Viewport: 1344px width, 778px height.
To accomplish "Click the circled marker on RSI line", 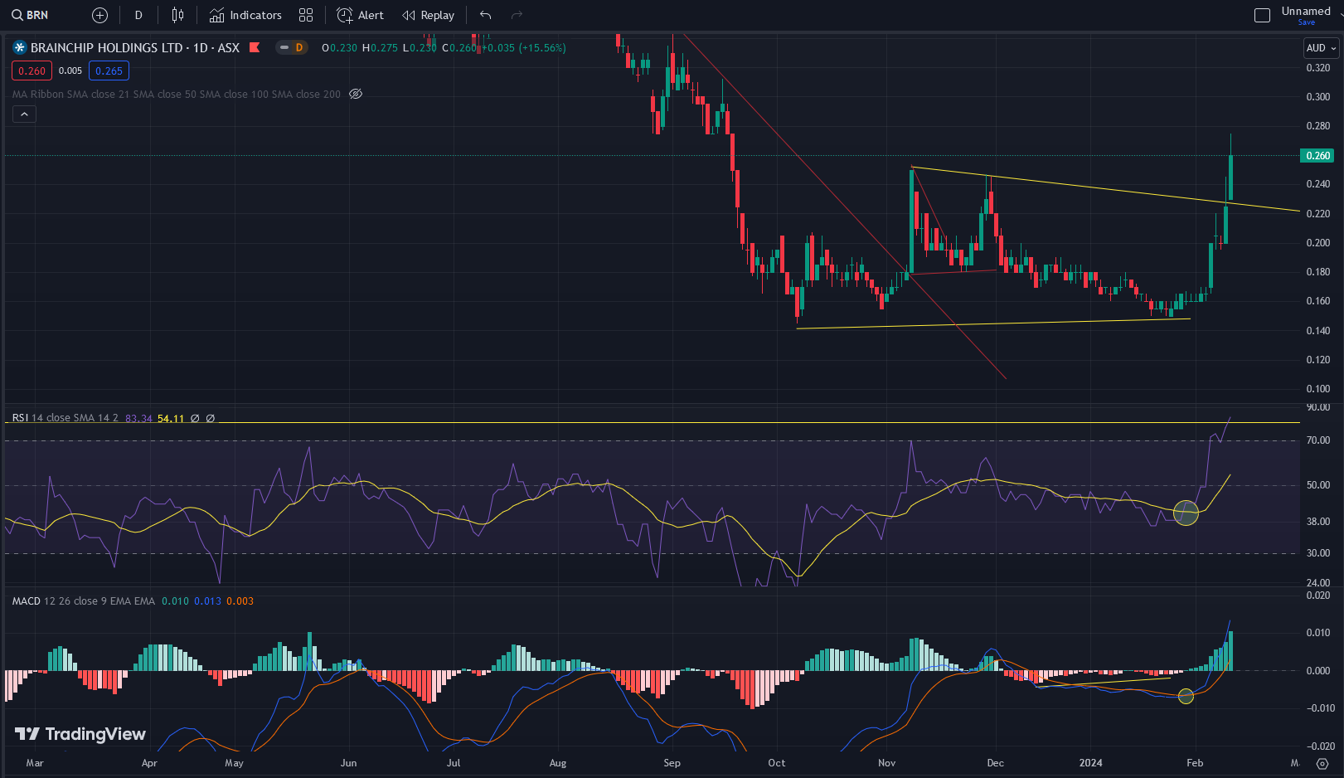I will click(x=1186, y=513).
